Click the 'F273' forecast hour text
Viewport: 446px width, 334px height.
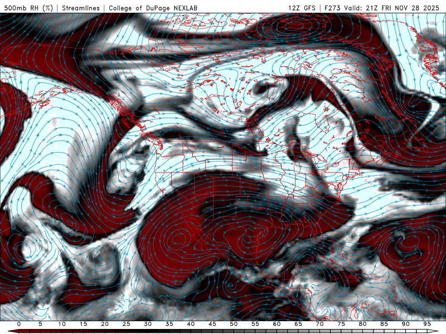(332, 8)
